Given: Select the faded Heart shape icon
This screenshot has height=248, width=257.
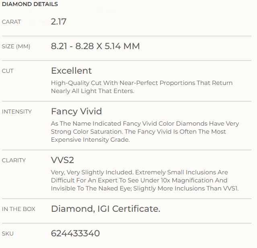Looking at the screenshot, I should point(99,10).
